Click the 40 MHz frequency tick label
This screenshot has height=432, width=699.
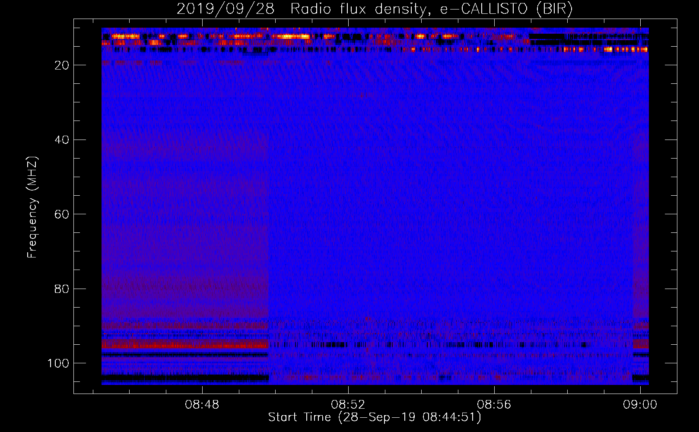tap(62, 140)
